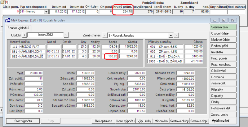Viewport: 248px width, 127px height.
Task: Open Rodinní přísl. side tab
Action: (x=223, y=46)
